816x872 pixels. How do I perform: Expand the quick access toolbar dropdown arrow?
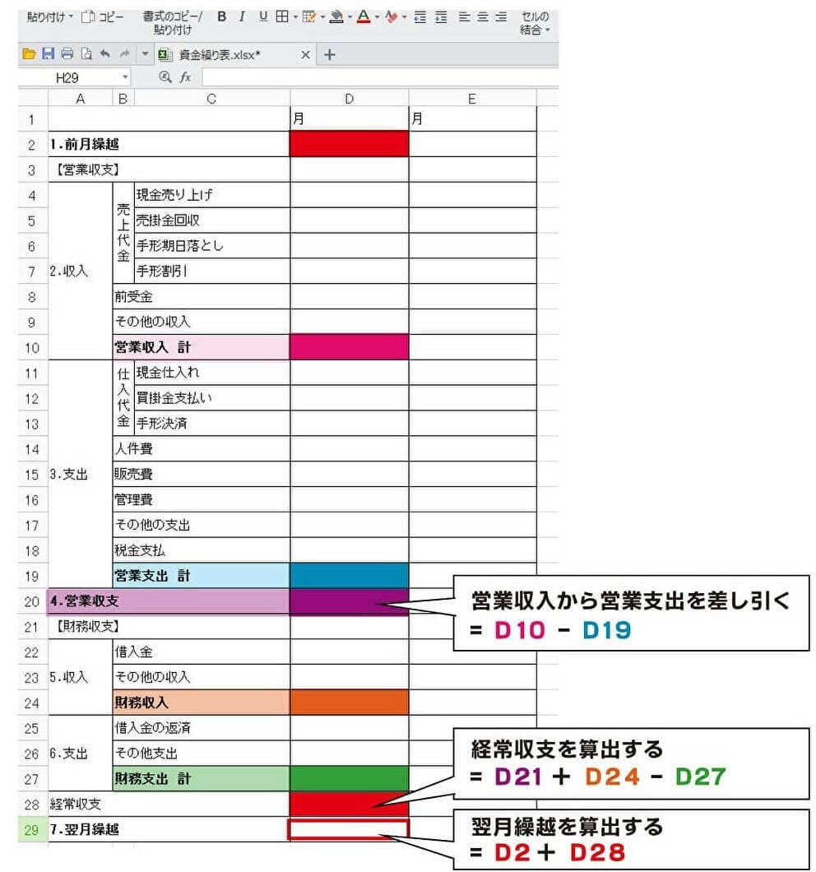pyautogui.click(x=145, y=54)
